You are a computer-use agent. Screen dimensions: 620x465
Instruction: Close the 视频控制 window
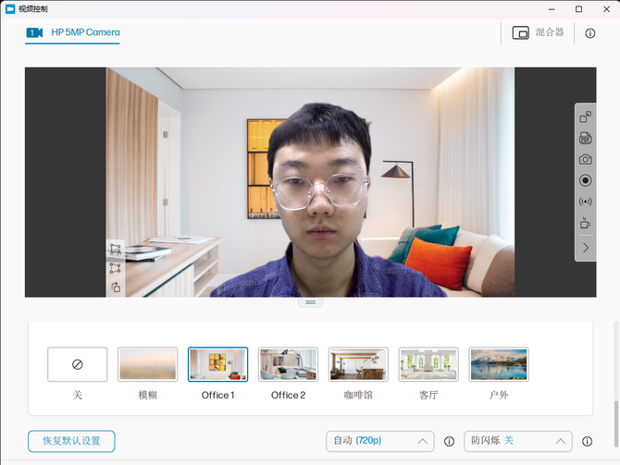[x=606, y=9]
